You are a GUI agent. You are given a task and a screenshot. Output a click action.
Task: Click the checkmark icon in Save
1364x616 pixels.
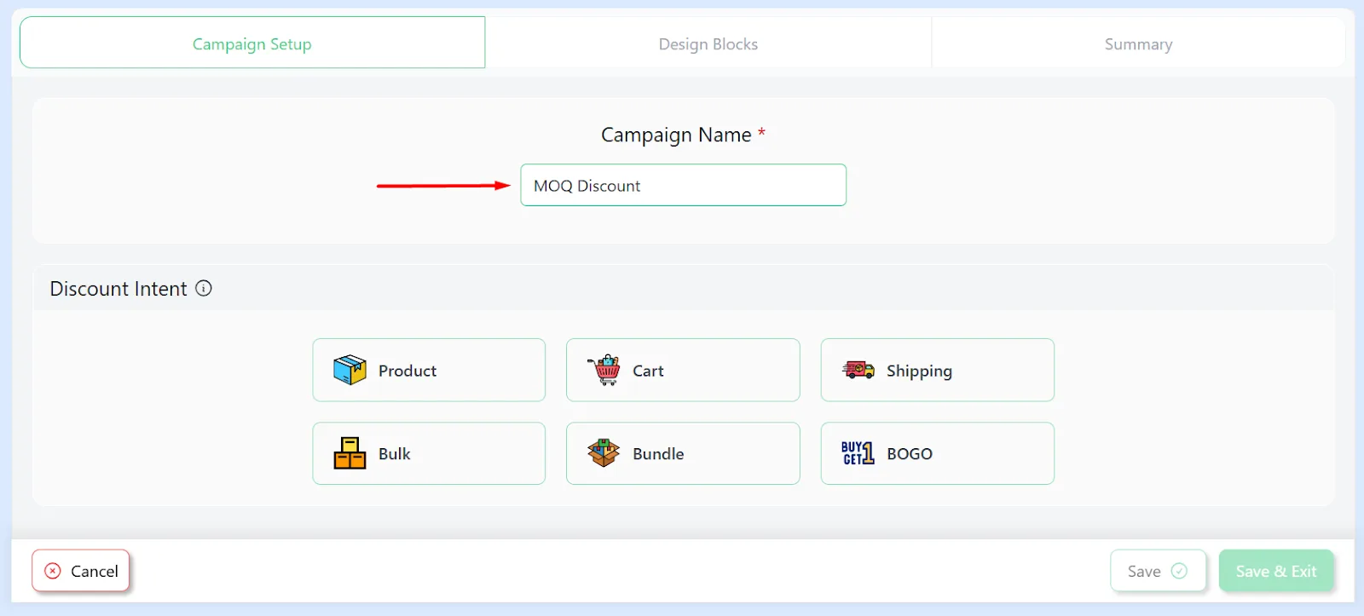click(1179, 571)
